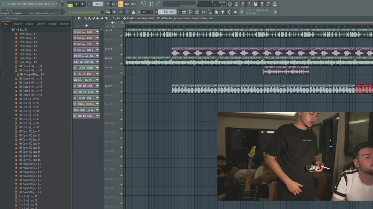Click the 150.000 tempo field
The width and height of the screenshot is (373, 209).
[98, 4]
